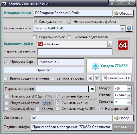Minimize the 7ZipSFX Constructor window
Viewport: 137px width, 134px height.
click(112, 3)
